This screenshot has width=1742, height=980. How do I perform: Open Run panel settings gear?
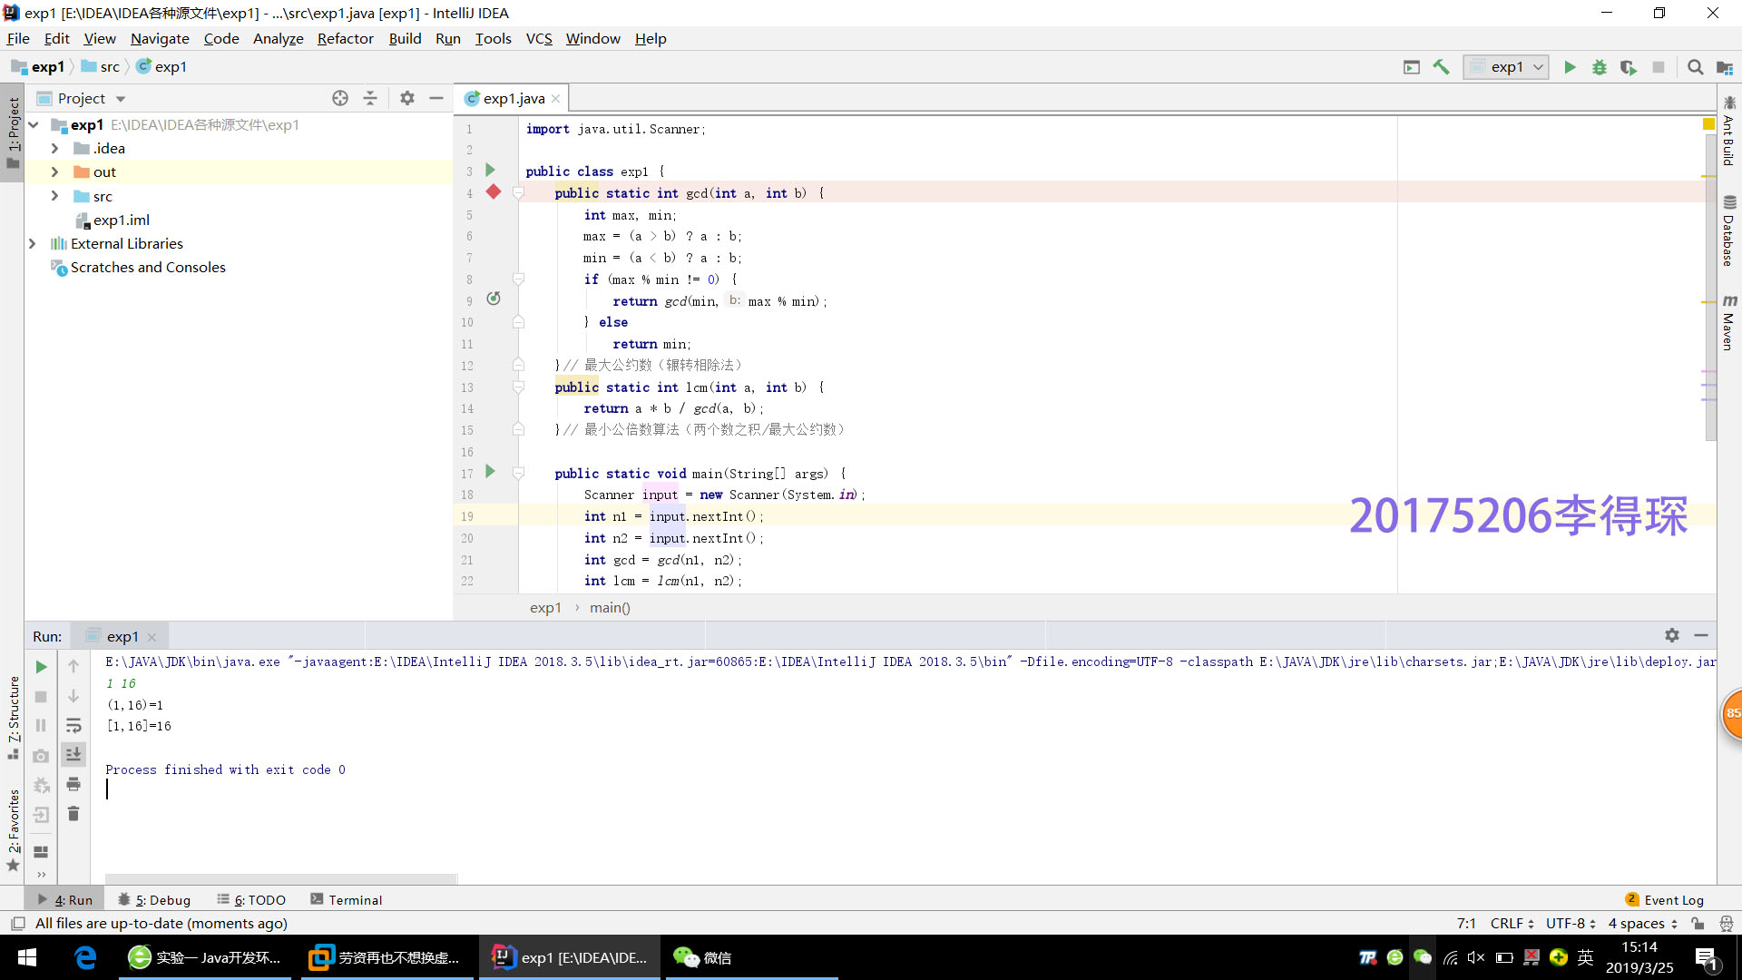1672,635
